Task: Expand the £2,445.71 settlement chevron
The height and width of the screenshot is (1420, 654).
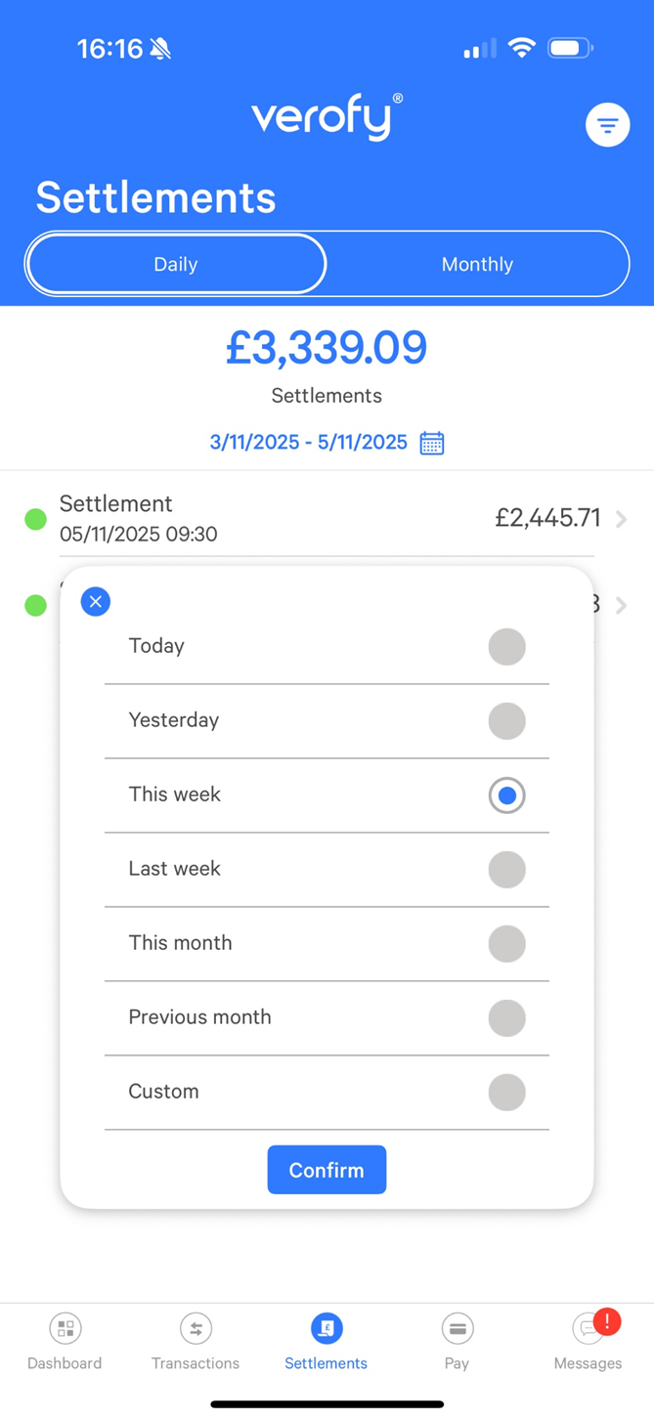Action: [622, 520]
